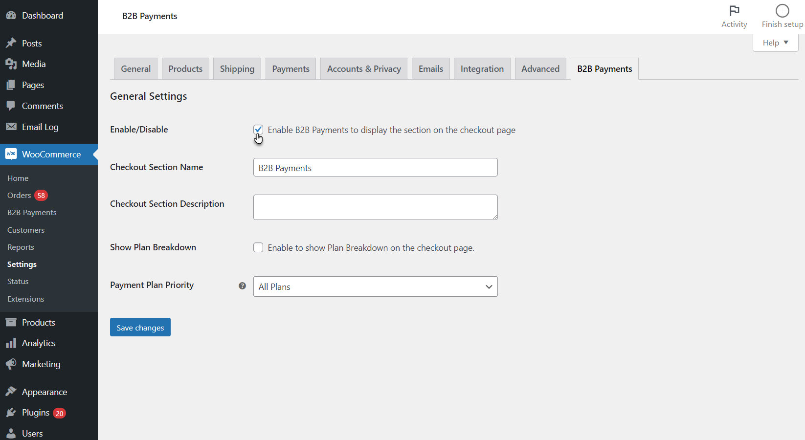Open the Dashboard menu item
This screenshot has width=805, height=440.
(x=49, y=16)
